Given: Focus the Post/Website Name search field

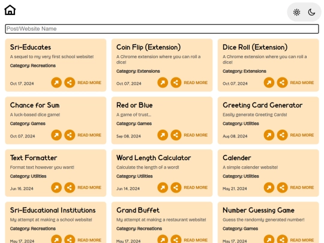Looking at the screenshot, I should pyautogui.click(x=162, y=29).
